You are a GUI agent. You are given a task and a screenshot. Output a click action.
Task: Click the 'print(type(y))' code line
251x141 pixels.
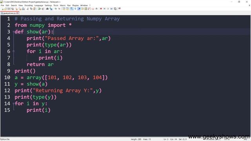36,97
